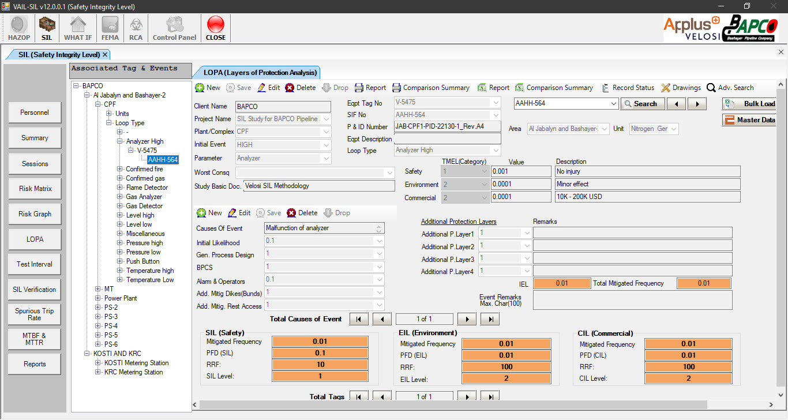Collapse the Analyzer High node
788x420 pixels.
pos(120,141)
